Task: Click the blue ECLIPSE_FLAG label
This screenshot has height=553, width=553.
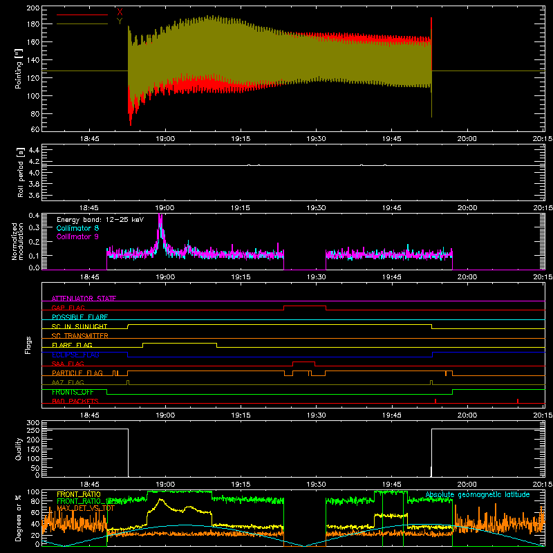Action: click(x=75, y=355)
